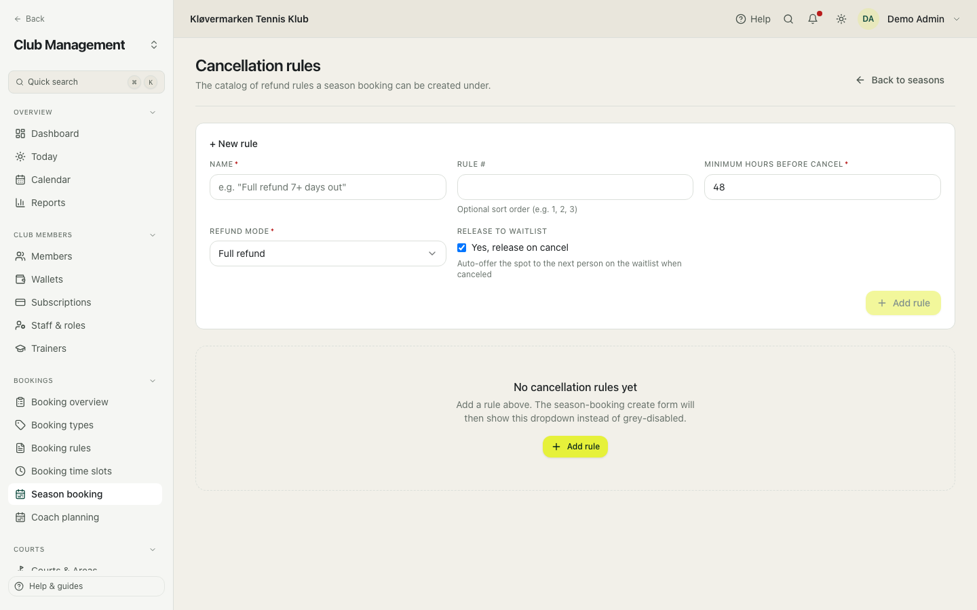This screenshot has height=610, width=977.
Task: Collapse the Club Members sidebar section
Action: (153, 235)
